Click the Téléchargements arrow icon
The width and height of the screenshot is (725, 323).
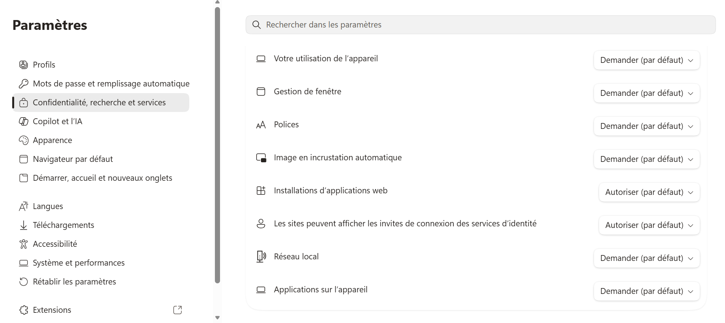[x=24, y=225]
